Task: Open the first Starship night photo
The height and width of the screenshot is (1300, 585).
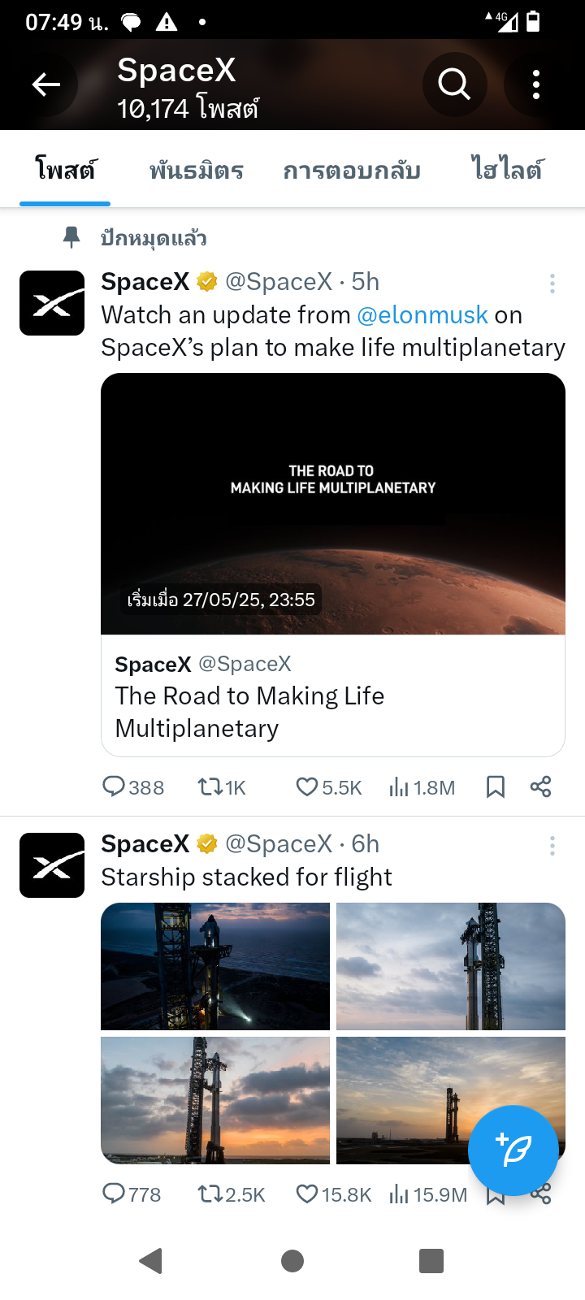Action: click(x=215, y=966)
